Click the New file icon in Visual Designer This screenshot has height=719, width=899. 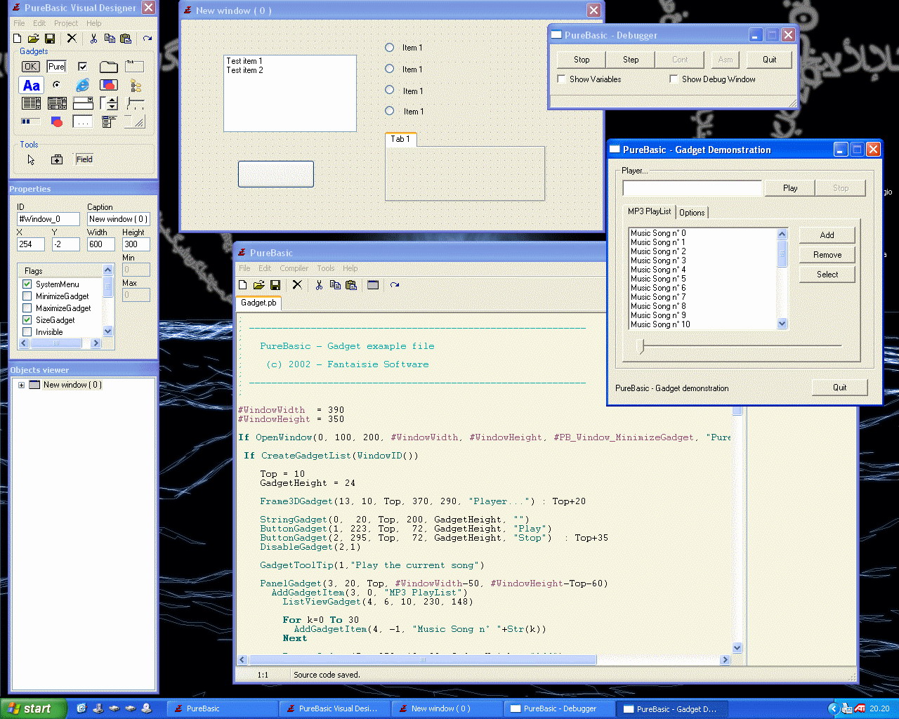pos(18,39)
